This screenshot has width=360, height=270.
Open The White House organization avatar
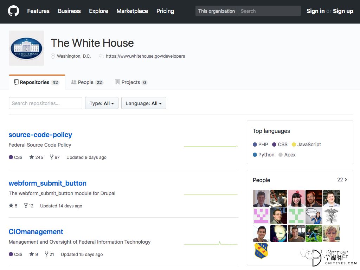point(26,48)
